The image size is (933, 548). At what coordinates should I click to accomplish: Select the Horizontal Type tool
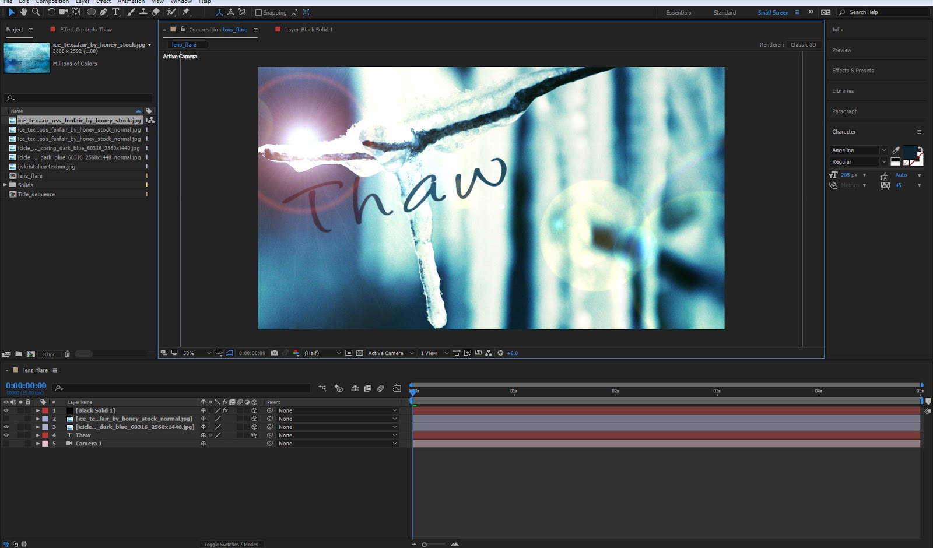[115, 12]
